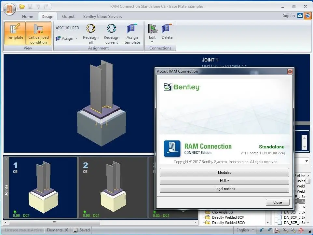Click the Edit connection icon

(152, 29)
